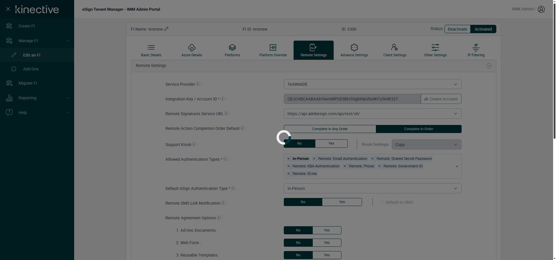The image size is (556, 260).
Task: Click the Basic Details list icon
Action: [x=151, y=47]
